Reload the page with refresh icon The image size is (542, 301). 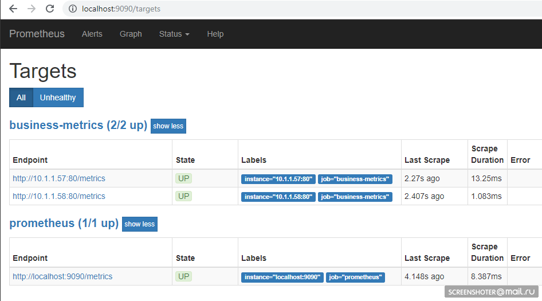pos(50,9)
